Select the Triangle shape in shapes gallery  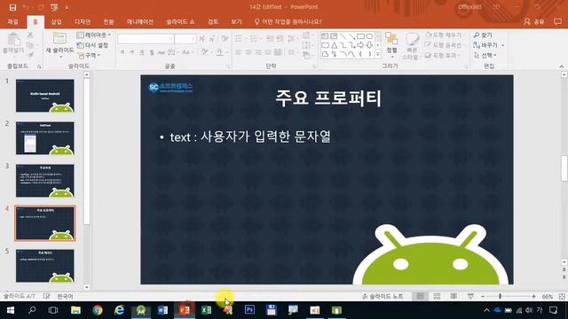tap(334, 45)
